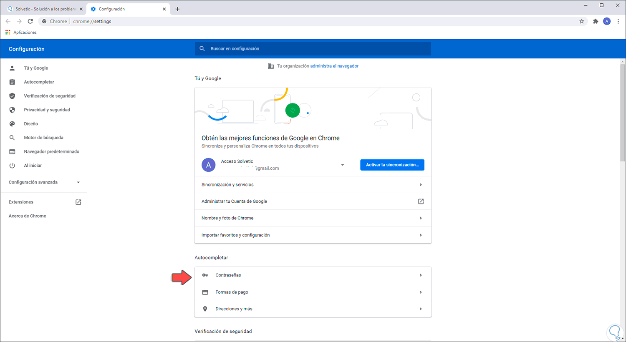Follow the 'administra el navegador' link

334,66
